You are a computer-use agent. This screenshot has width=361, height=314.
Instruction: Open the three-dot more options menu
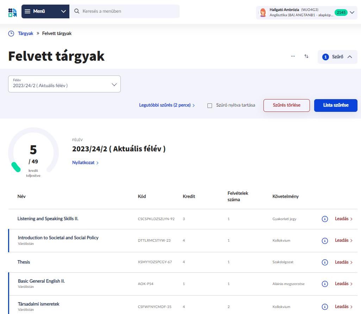(x=293, y=56)
